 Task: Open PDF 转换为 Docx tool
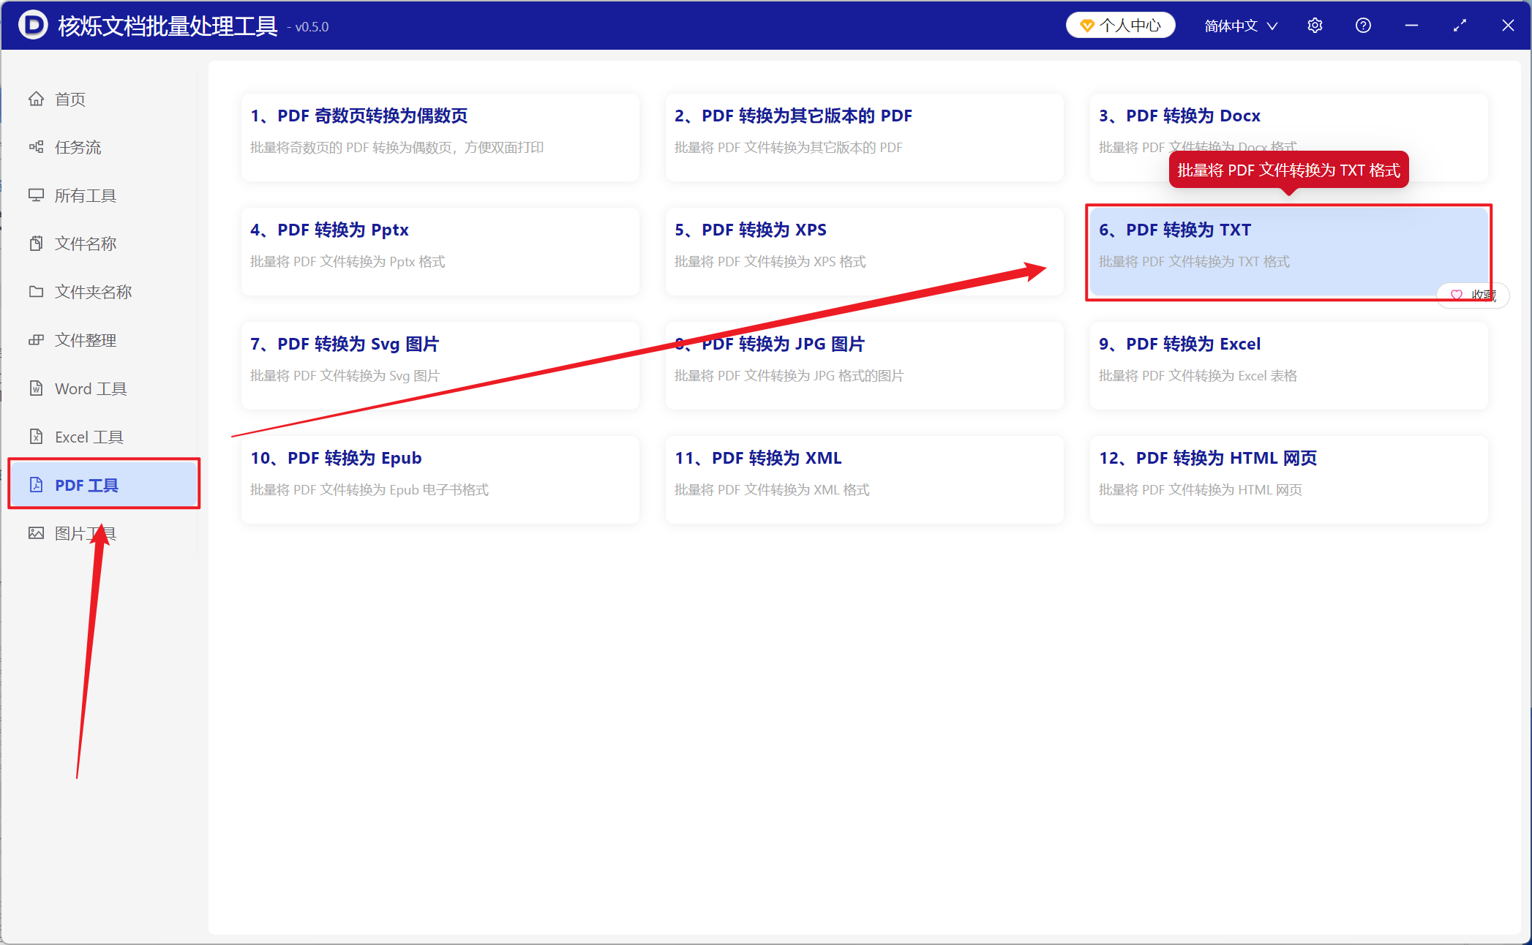[x=1288, y=138]
